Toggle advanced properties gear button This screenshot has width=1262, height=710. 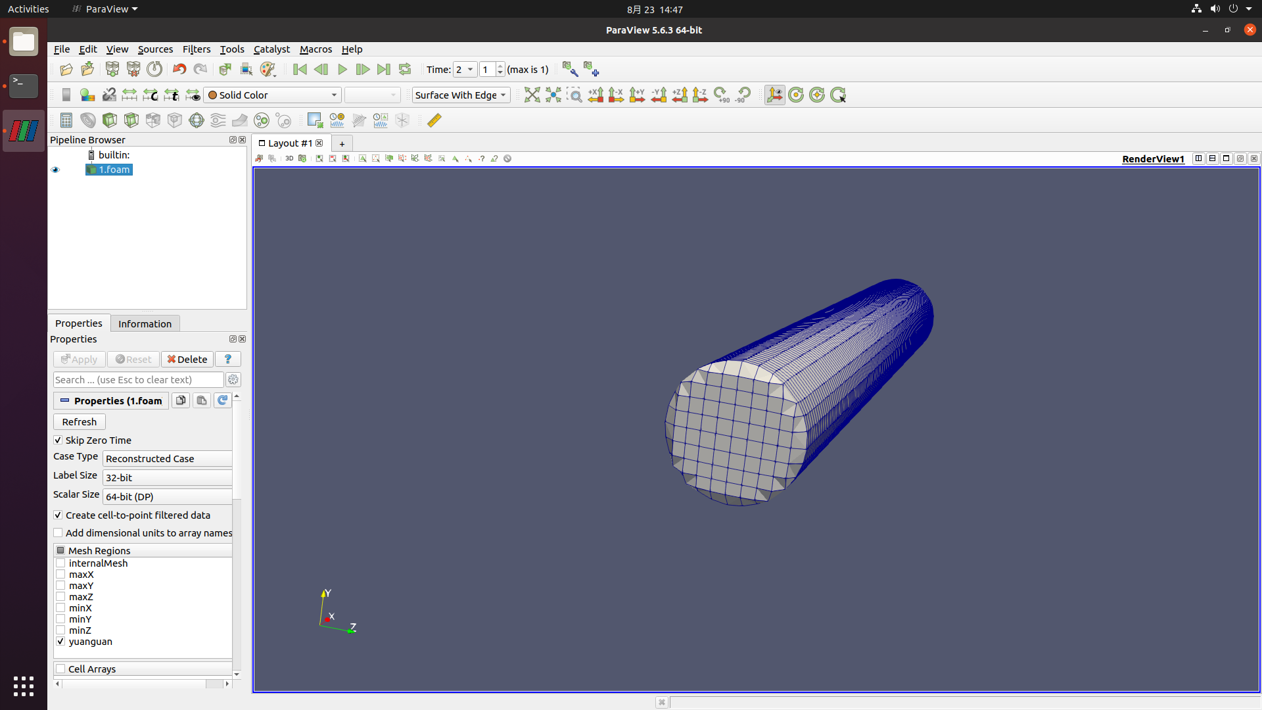click(233, 379)
